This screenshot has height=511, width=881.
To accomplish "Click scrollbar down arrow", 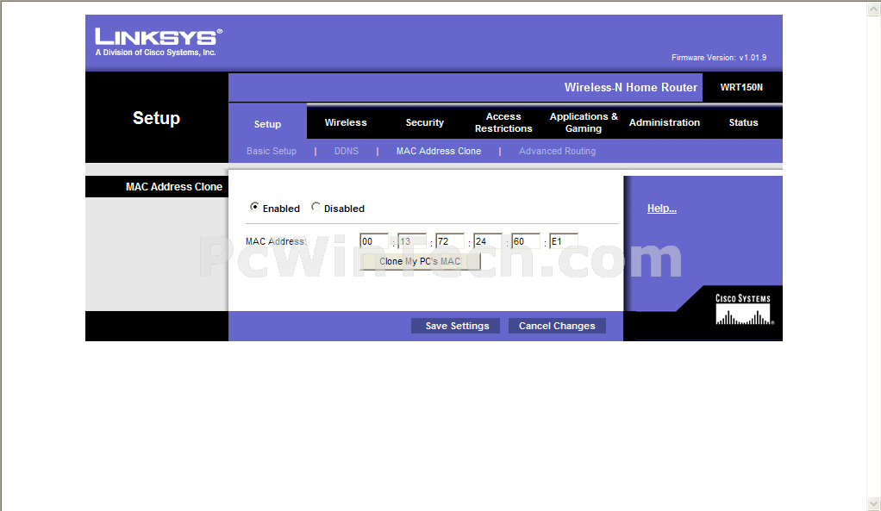I will coord(874,503).
